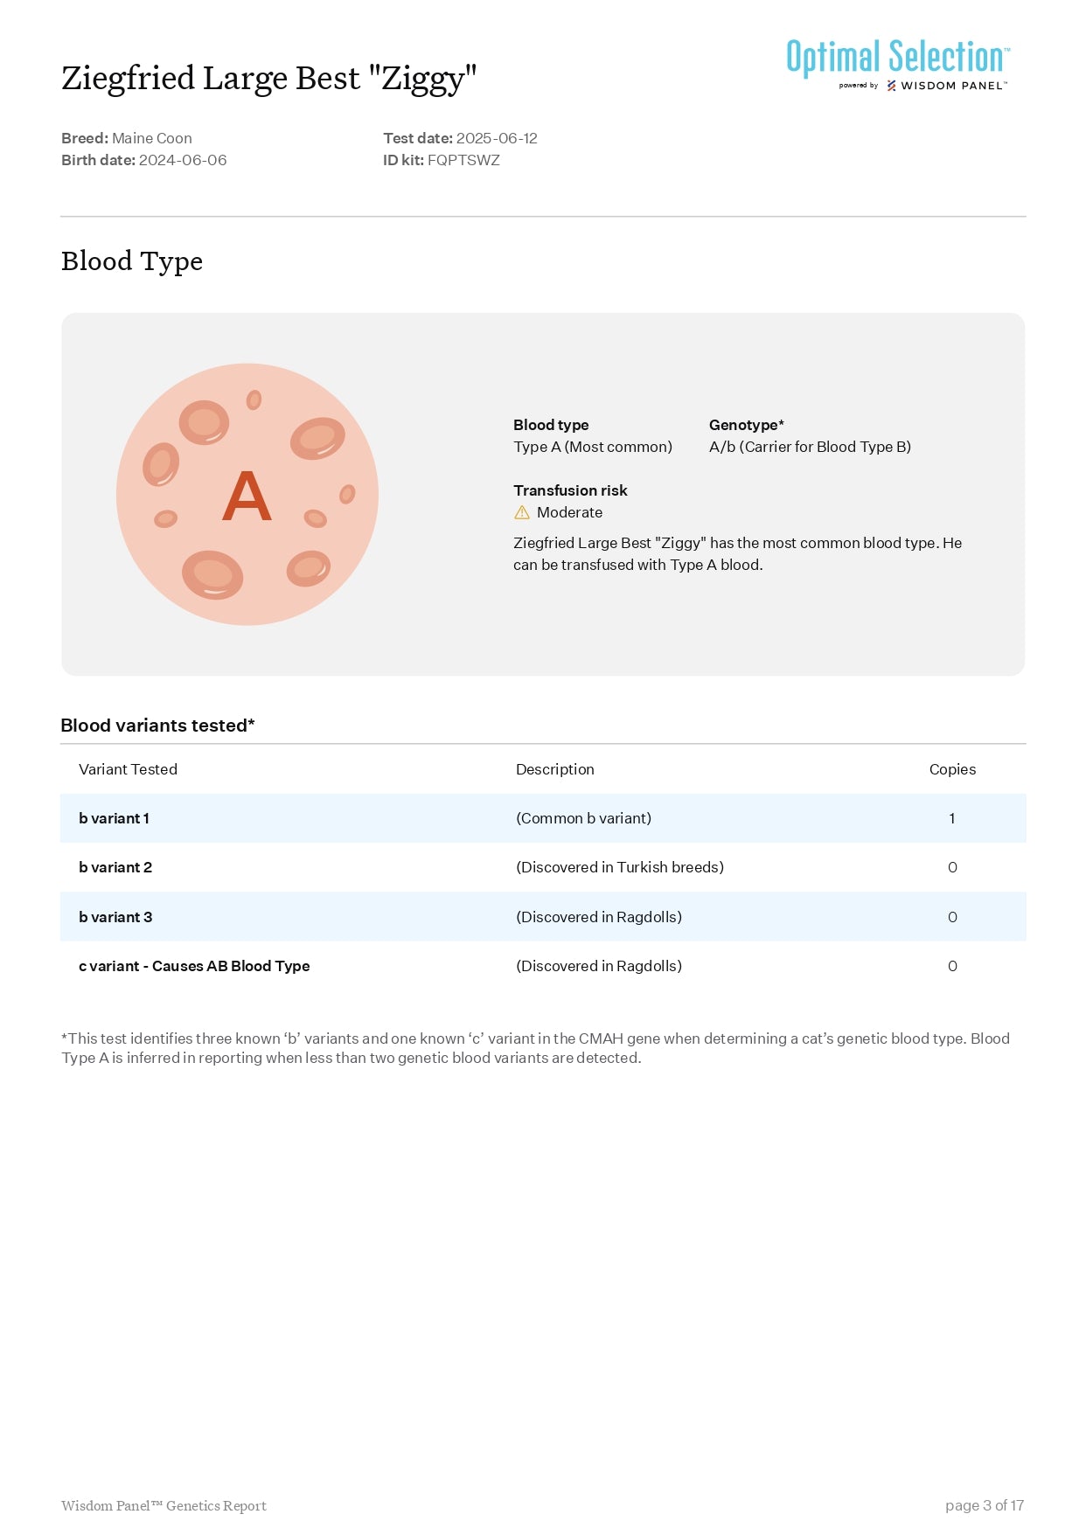The width and height of the screenshot is (1086, 1535).
Task: Click the Genotype A/b carrier text
Action: click(x=810, y=447)
